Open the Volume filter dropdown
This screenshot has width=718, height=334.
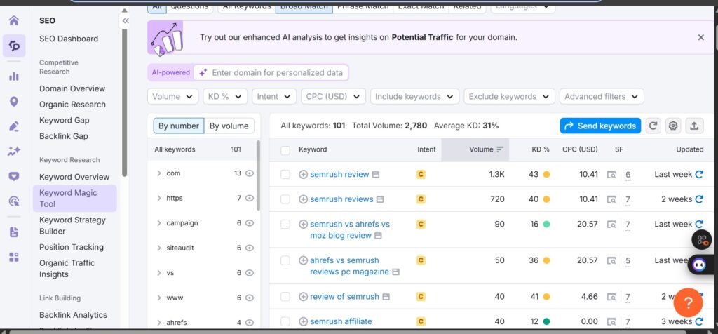pos(172,97)
